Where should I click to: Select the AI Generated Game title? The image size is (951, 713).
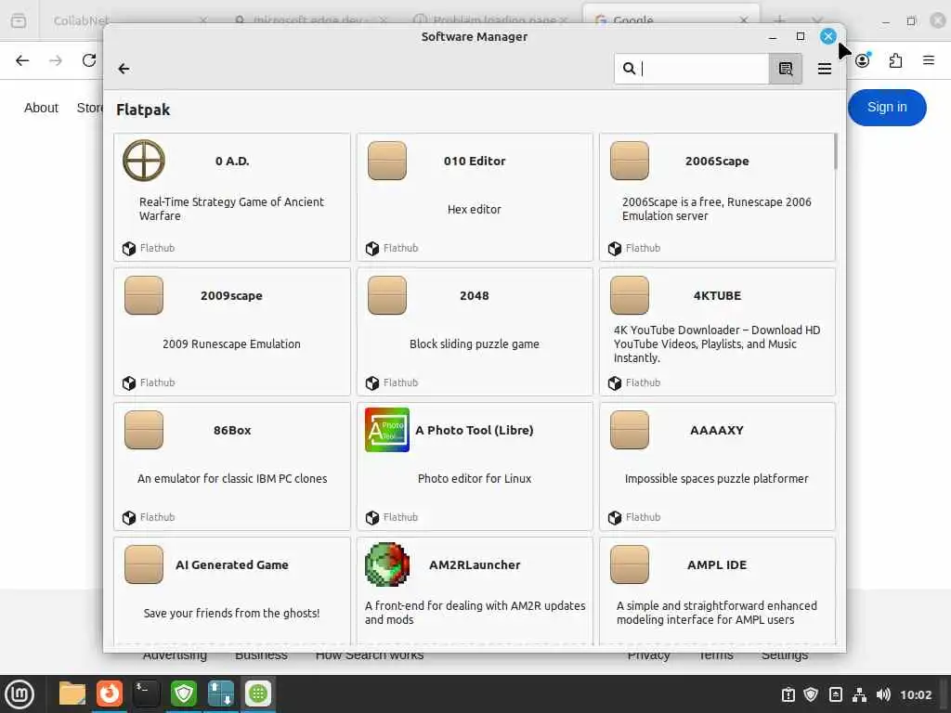click(231, 565)
